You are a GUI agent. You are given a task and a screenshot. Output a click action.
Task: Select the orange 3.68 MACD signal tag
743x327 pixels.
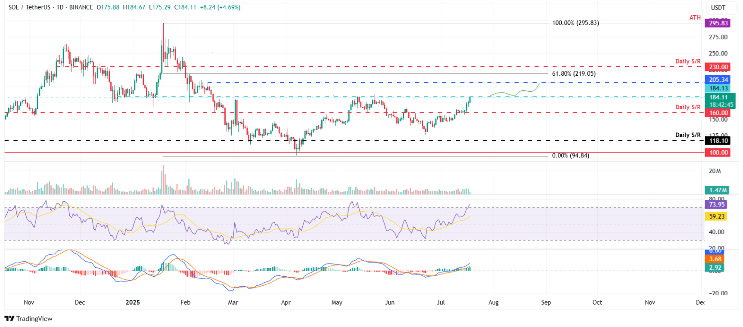tap(715, 259)
